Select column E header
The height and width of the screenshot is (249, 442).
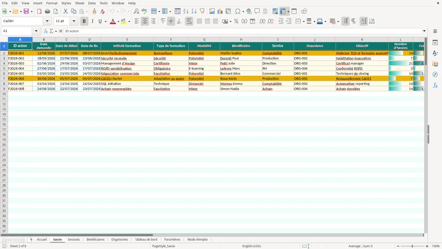(x=127, y=39)
